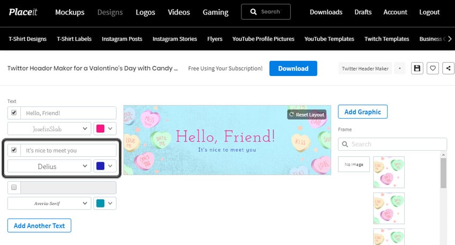Favorite the template with the heart icon
Viewport: 455px width, 245px height.
[x=433, y=68]
